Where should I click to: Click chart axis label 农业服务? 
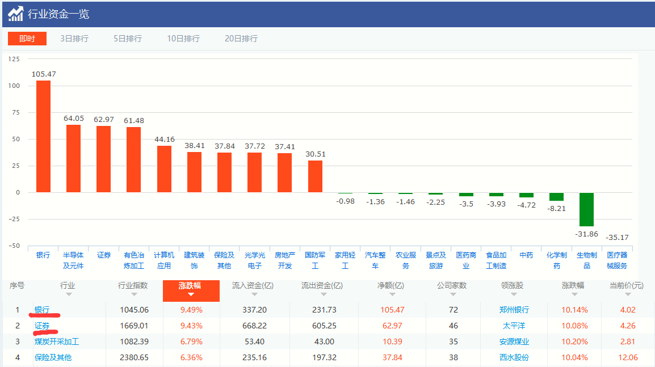406,260
